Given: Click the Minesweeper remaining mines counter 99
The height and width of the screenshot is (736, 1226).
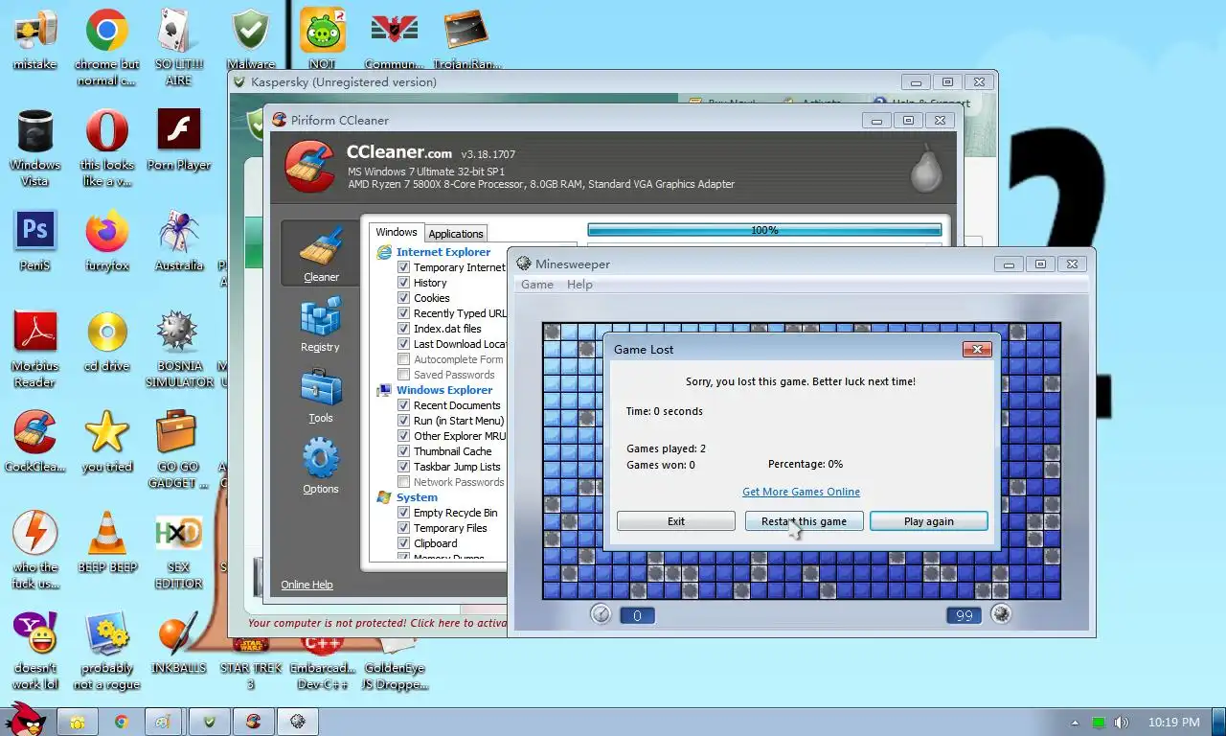Looking at the screenshot, I should tap(964, 615).
